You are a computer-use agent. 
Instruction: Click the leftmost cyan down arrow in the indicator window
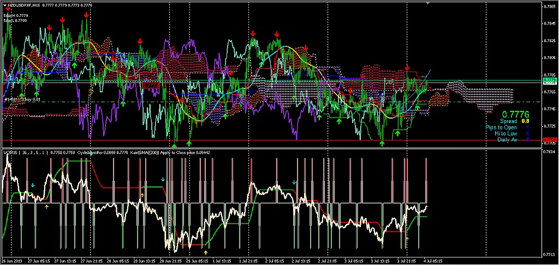tap(32, 186)
